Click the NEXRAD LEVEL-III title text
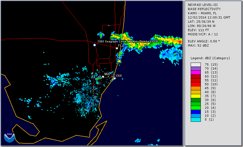243x147 pixels. 203,5
